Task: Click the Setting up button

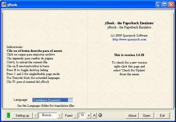Action: [x=22, y=116]
